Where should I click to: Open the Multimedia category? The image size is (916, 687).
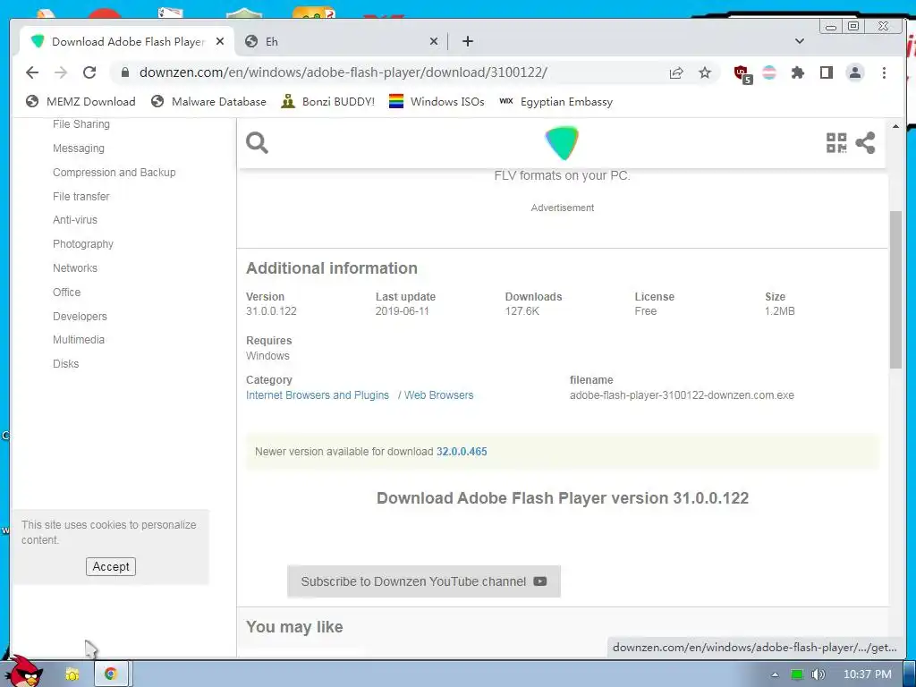(79, 339)
